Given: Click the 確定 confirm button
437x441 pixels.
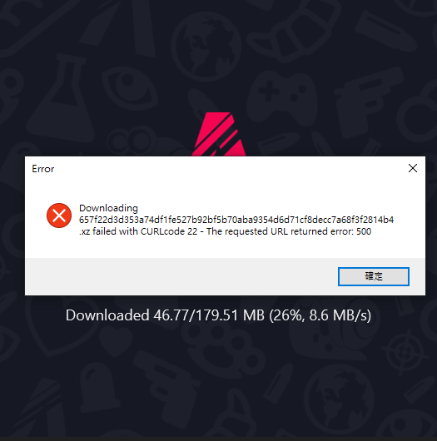Looking at the screenshot, I should pyautogui.click(x=374, y=276).
